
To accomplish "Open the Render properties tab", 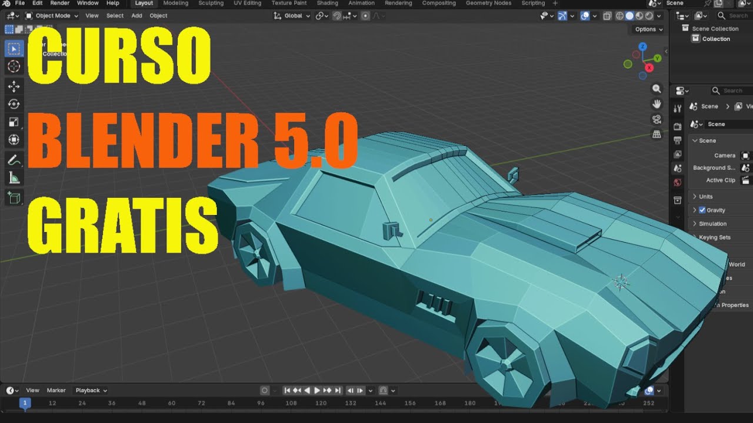I will [678, 126].
